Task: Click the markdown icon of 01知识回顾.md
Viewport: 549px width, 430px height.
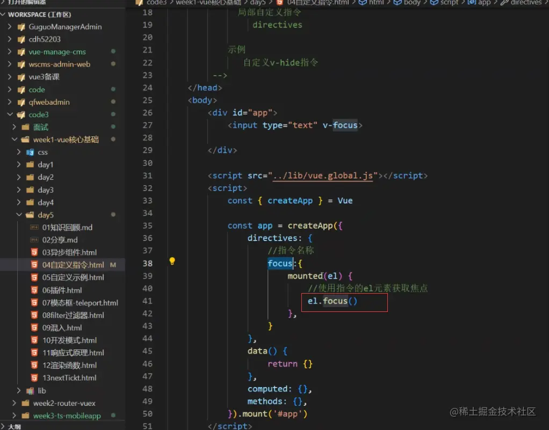Action: [34, 228]
